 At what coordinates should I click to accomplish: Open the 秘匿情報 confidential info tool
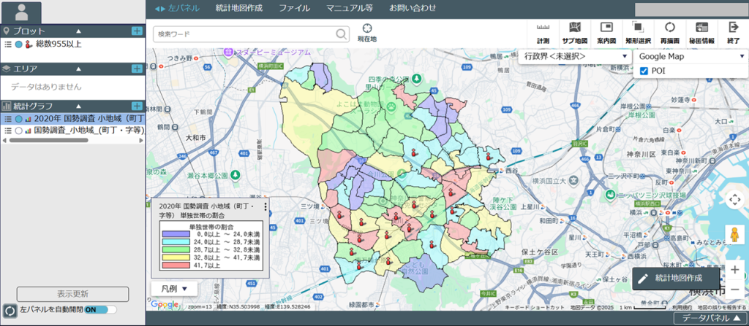[701, 32]
